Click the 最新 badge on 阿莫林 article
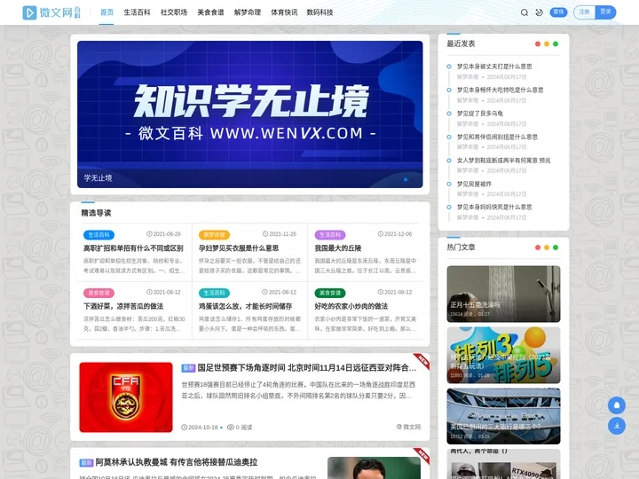 pyautogui.click(x=86, y=463)
